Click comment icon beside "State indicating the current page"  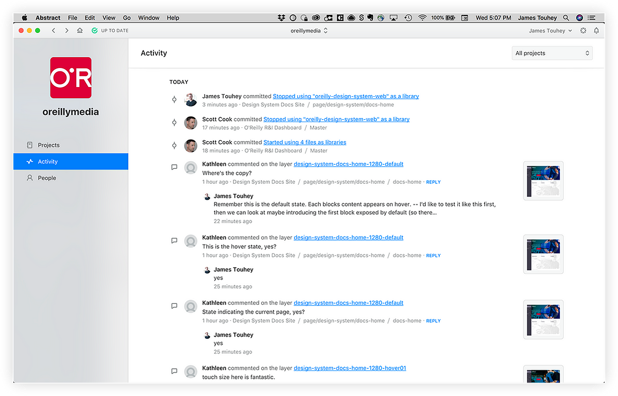pos(174,306)
